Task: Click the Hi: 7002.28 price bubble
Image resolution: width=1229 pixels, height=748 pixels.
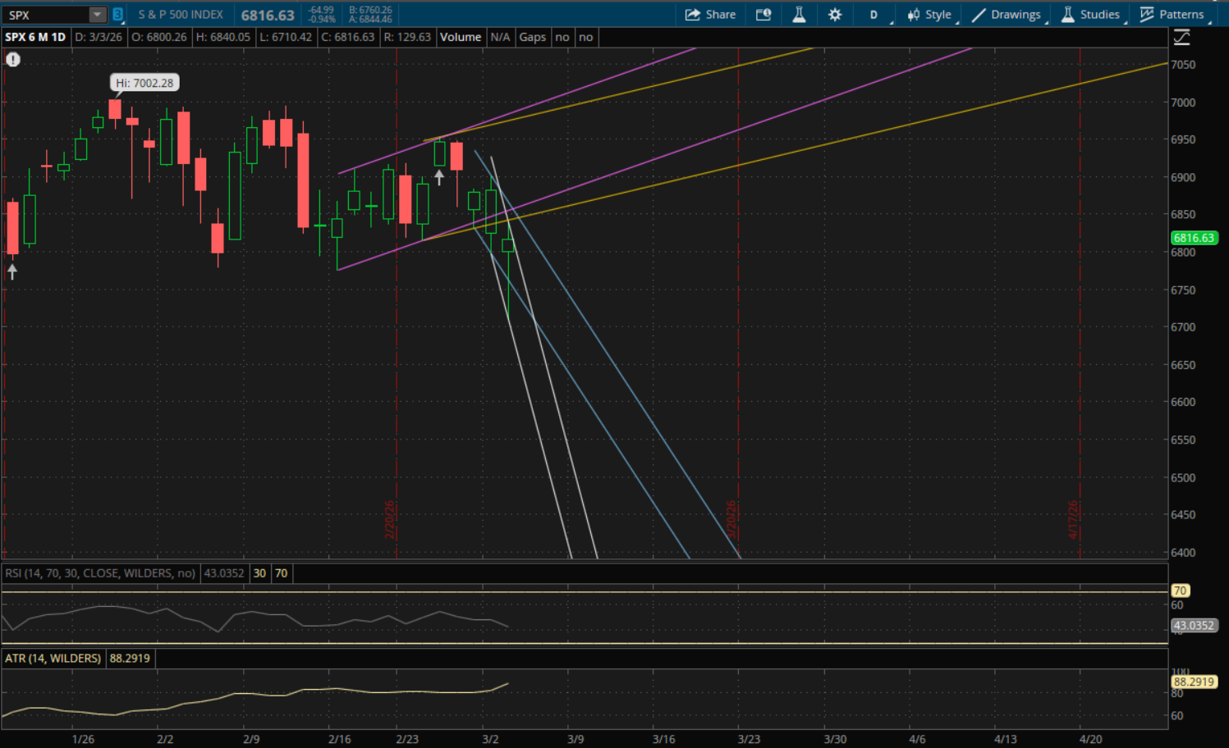Action: [x=144, y=83]
